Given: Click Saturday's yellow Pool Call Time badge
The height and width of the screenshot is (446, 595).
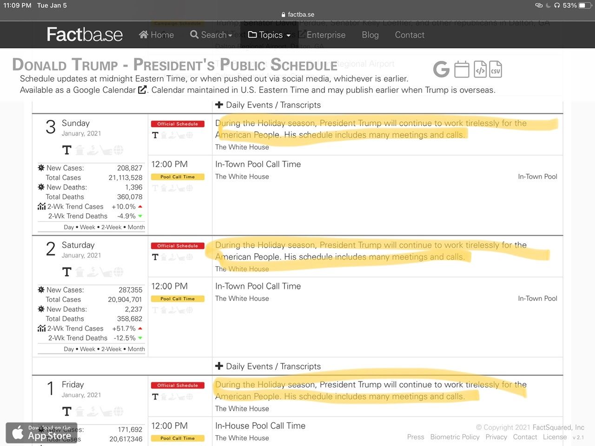Looking at the screenshot, I should pos(178,299).
